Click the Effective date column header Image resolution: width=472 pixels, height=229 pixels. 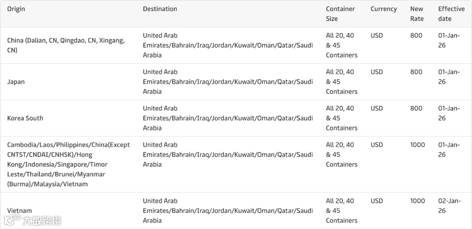(x=451, y=14)
